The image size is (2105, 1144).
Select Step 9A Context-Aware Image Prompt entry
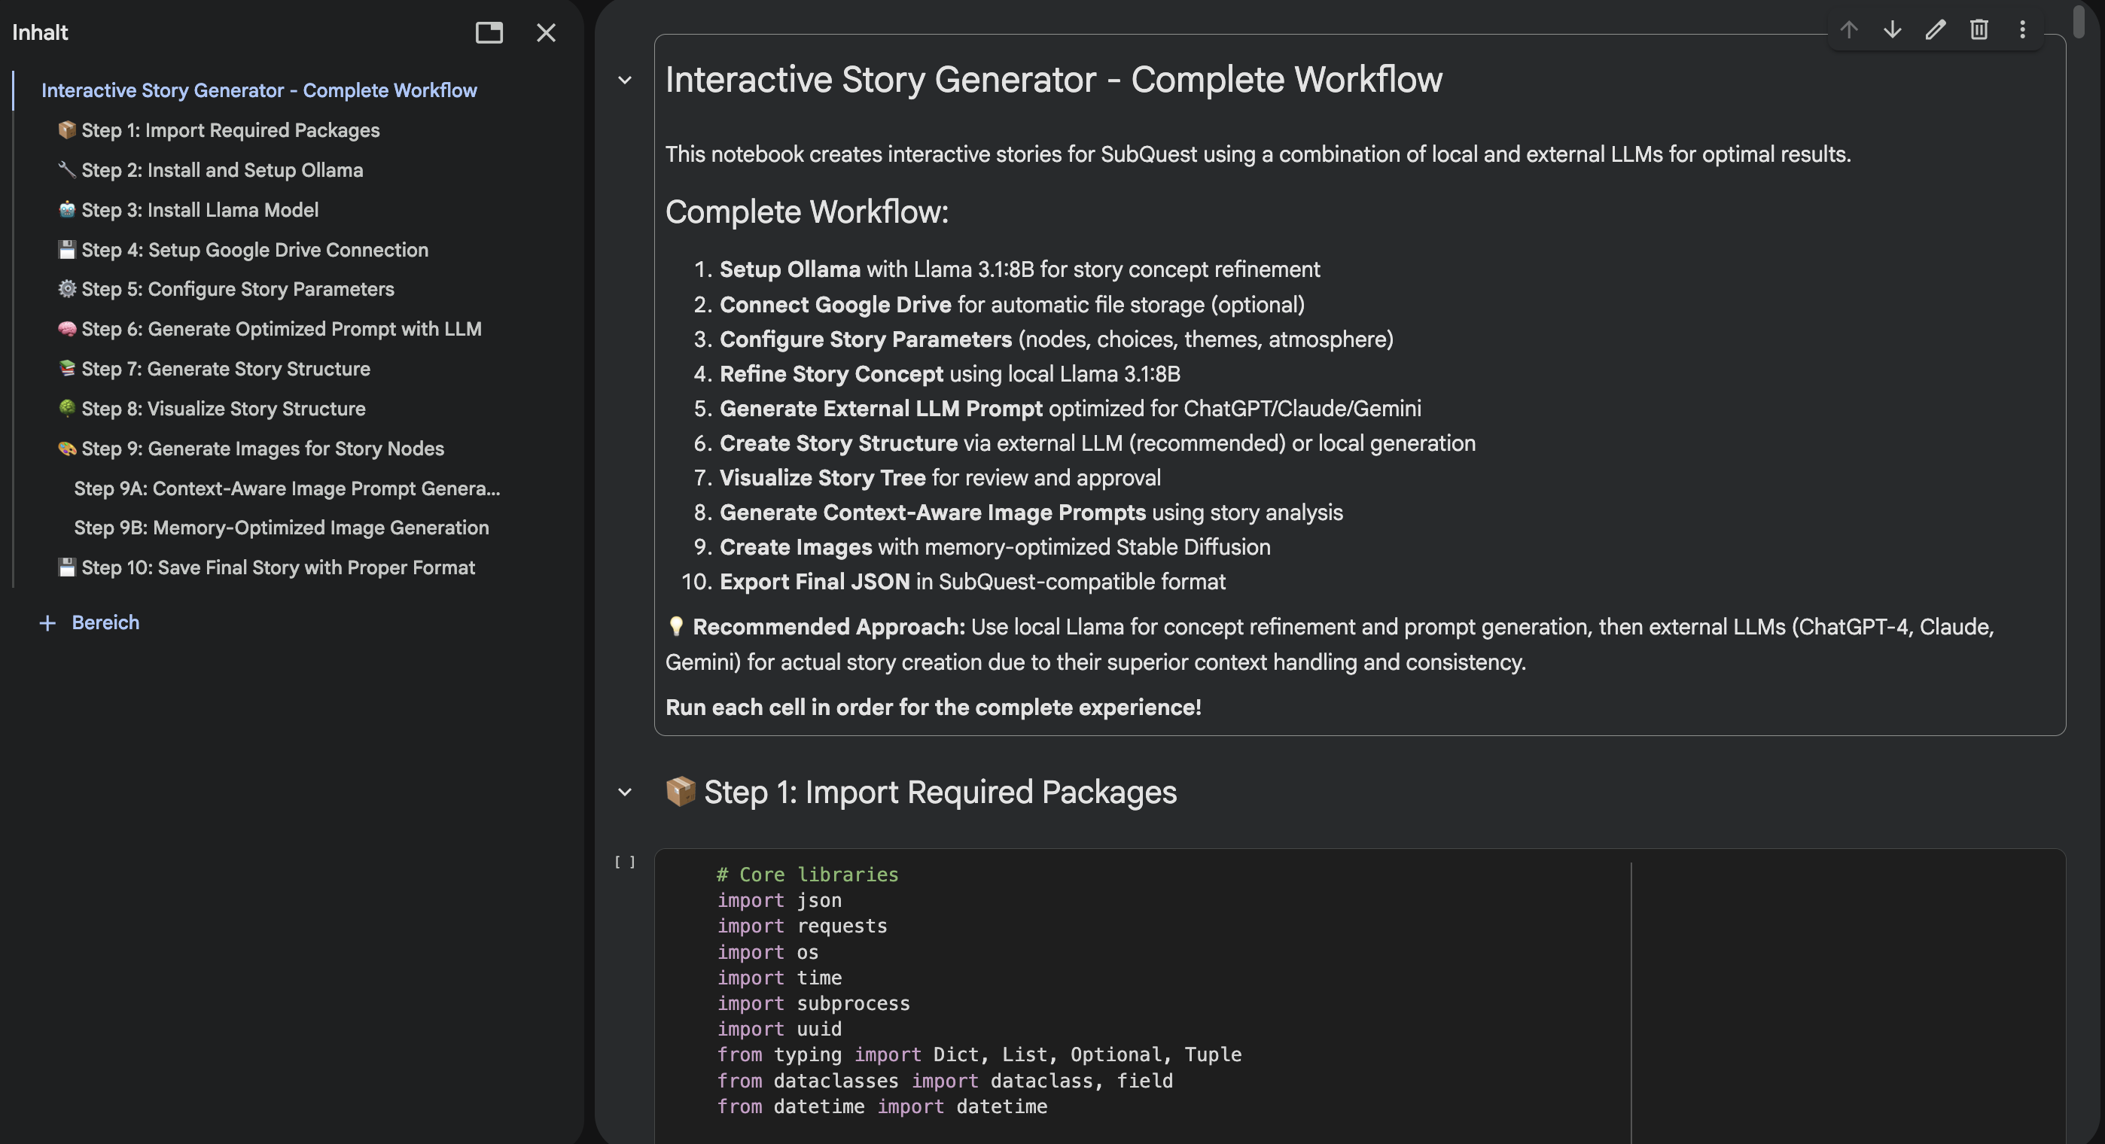click(x=286, y=488)
